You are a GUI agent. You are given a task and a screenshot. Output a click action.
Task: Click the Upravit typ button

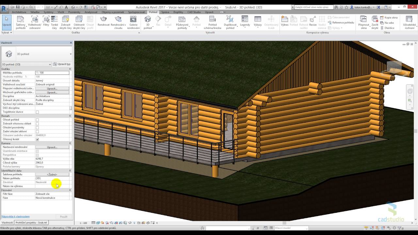pos(62,64)
